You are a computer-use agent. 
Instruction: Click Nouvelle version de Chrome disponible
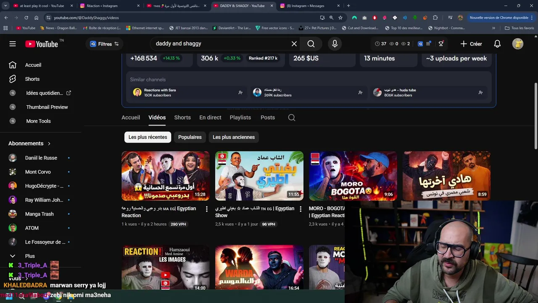click(498, 18)
